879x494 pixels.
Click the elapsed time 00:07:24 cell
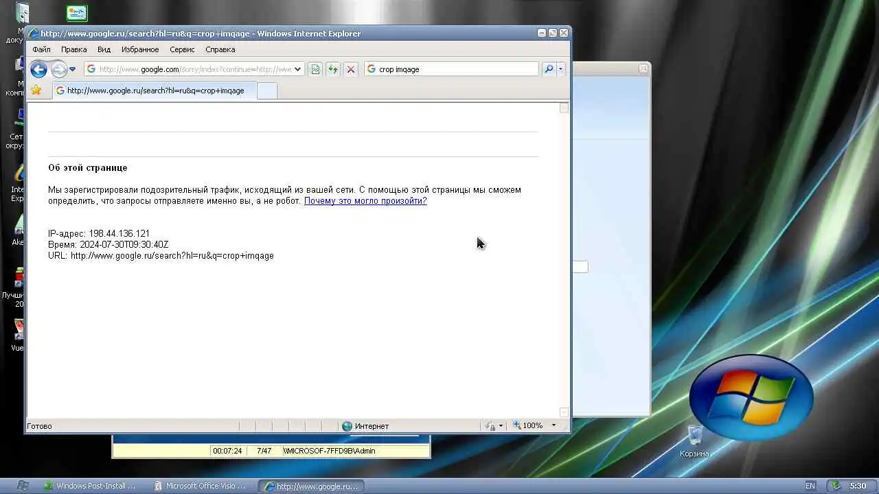point(227,451)
